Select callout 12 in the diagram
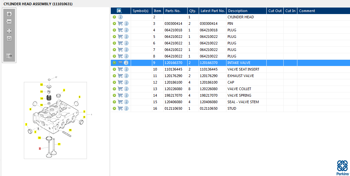The image size is (350, 176). click(x=42, y=85)
